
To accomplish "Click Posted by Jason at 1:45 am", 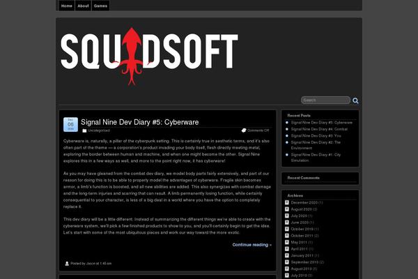I will coord(91,264).
